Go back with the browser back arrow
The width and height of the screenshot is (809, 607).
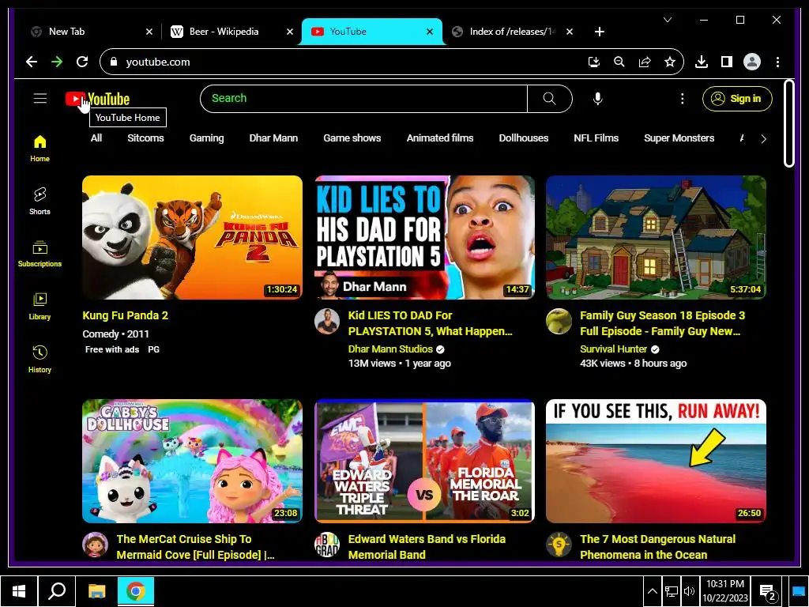tap(32, 62)
